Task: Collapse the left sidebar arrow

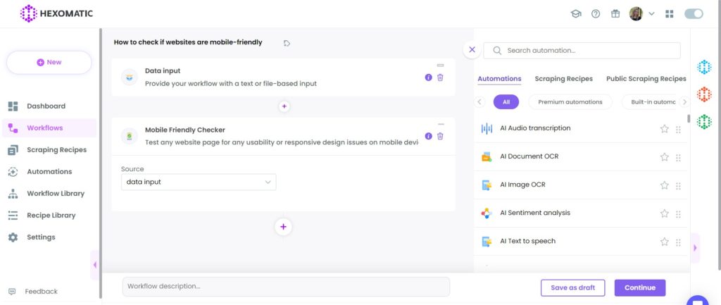Action: pyautogui.click(x=94, y=265)
